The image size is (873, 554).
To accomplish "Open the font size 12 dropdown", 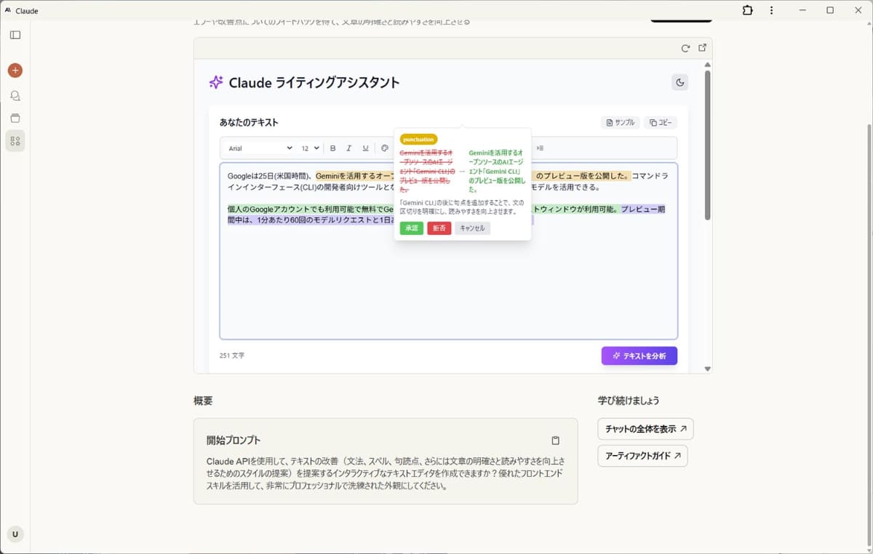I will (311, 148).
